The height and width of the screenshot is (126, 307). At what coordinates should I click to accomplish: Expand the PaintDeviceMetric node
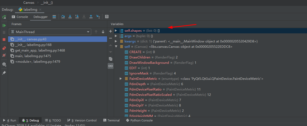point(121,79)
